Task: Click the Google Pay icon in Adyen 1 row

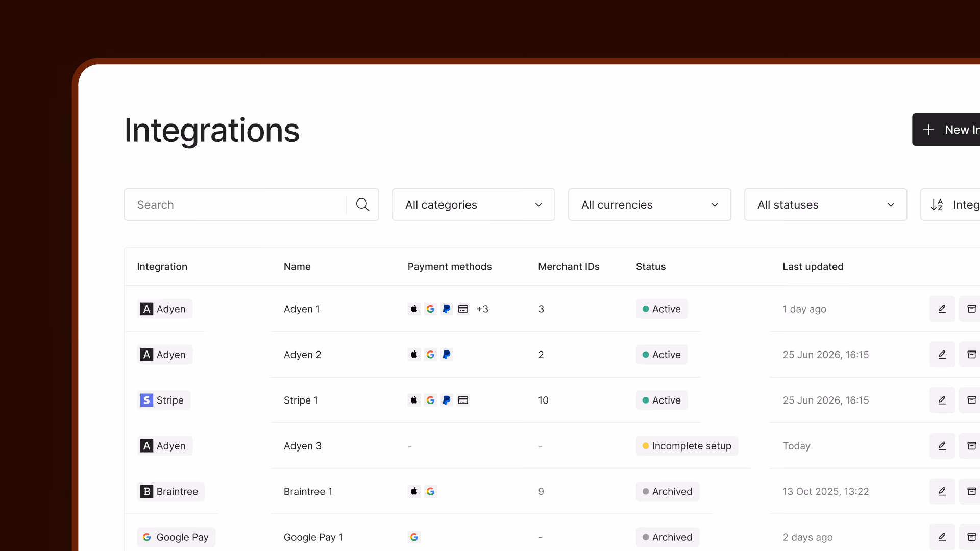Action: pyautogui.click(x=430, y=309)
